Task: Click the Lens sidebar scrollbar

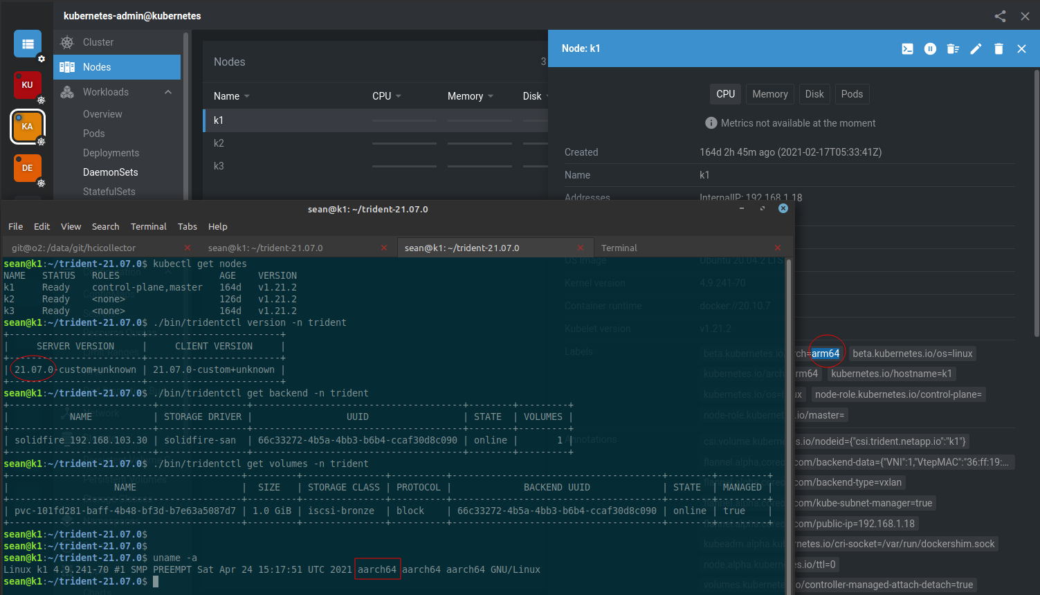Action: click(185, 115)
